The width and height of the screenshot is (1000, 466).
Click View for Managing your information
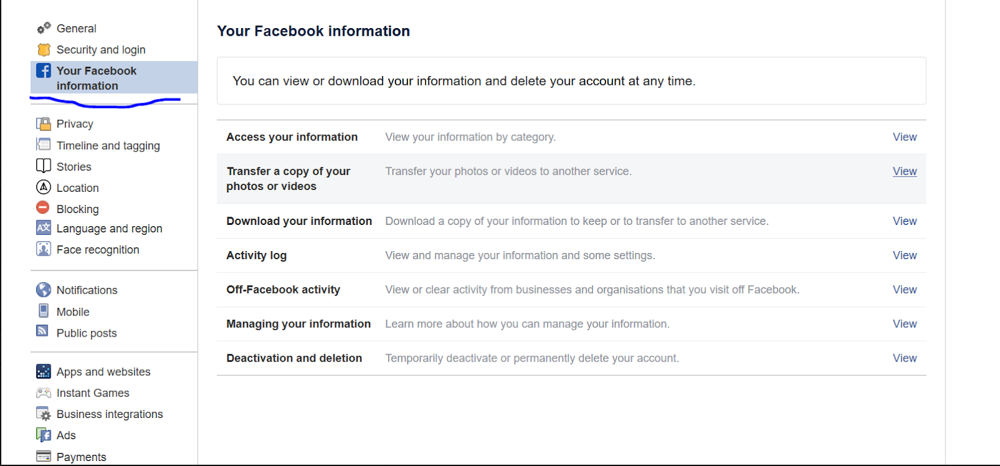pyautogui.click(x=904, y=324)
